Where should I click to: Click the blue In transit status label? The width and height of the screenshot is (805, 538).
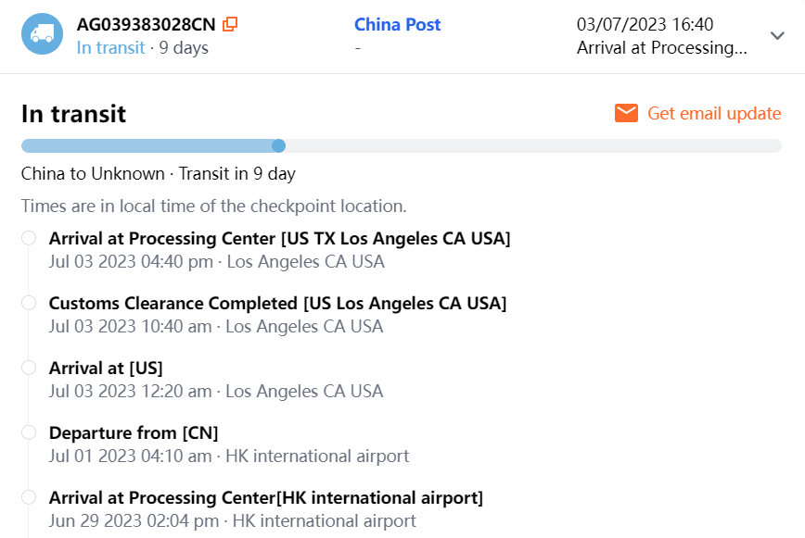coord(110,47)
